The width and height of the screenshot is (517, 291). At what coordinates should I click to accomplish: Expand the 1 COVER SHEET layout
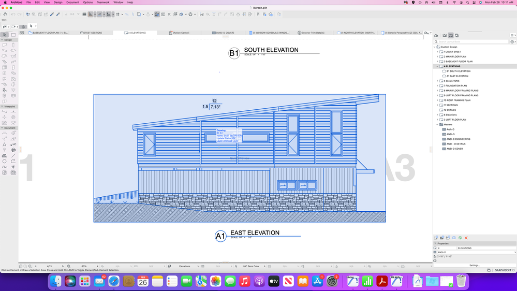[x=437, y=52]
